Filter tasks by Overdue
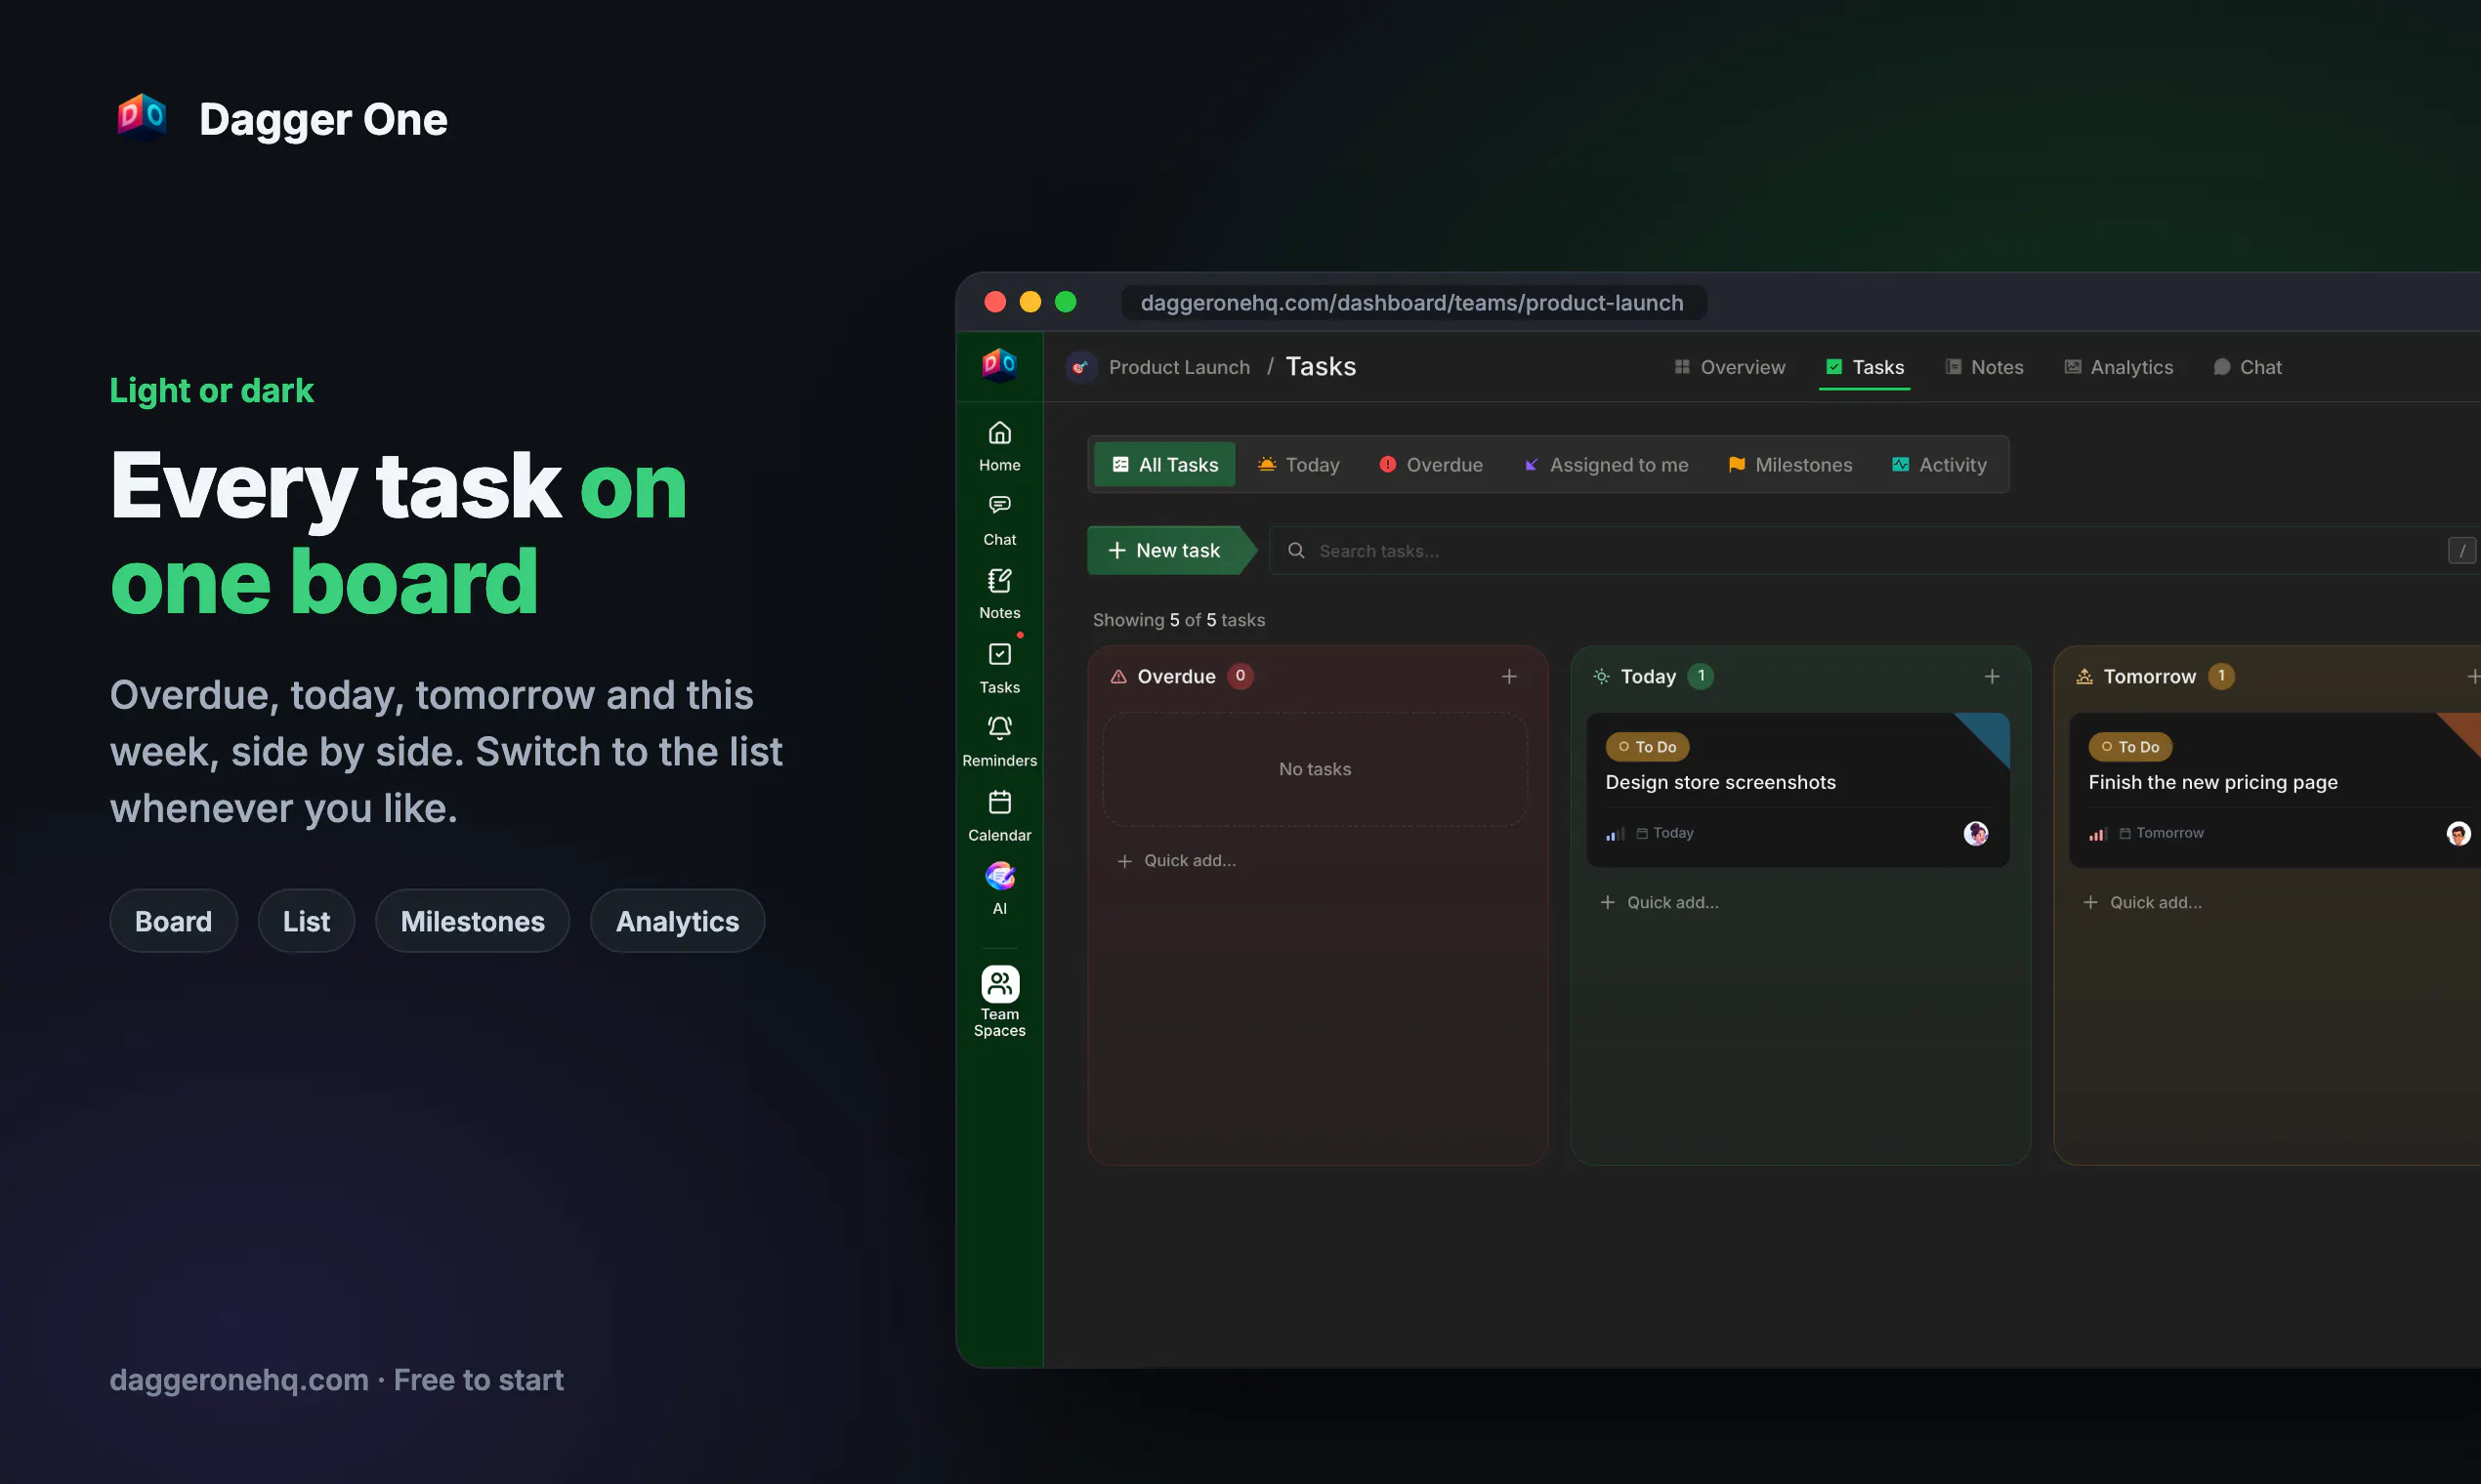This screenshot has height=1484, width=2481. [1430, 465]
